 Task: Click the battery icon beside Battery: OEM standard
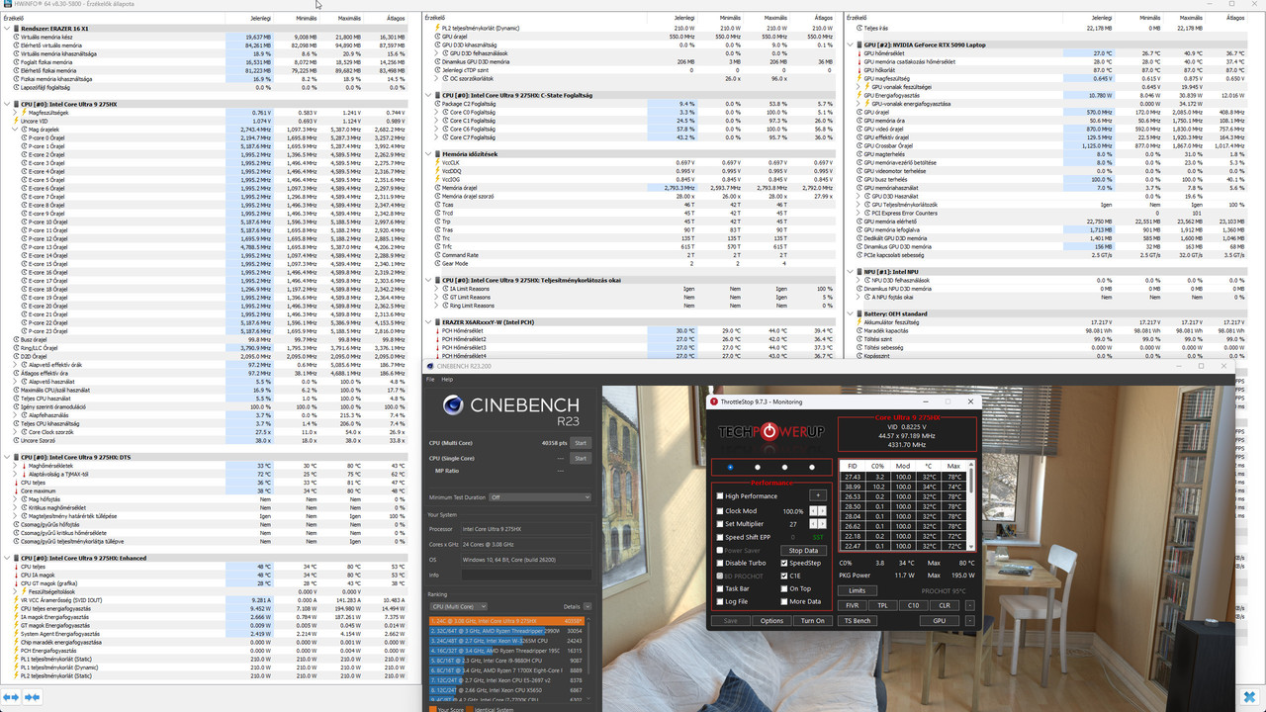(860, 313)
